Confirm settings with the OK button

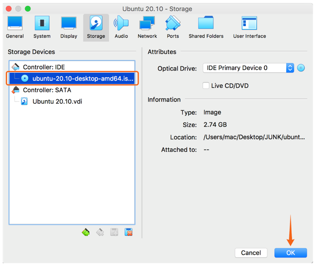(291, 253)
